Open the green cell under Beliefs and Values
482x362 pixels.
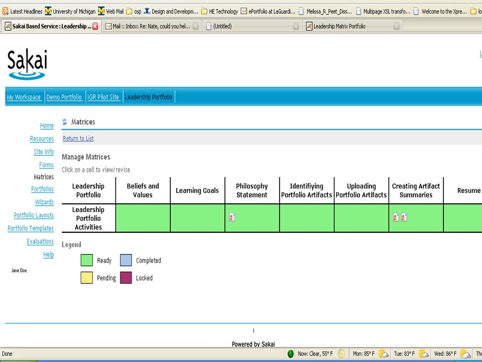(143, 218)
